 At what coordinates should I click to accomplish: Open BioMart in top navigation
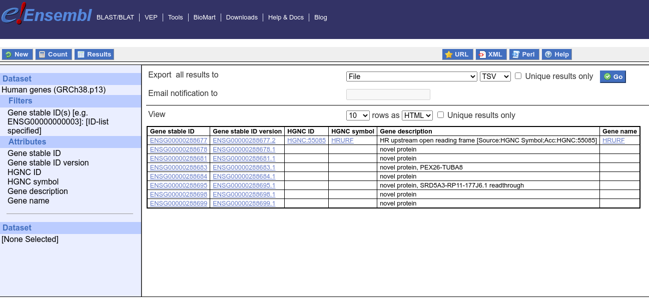click(x=205, y=17)
